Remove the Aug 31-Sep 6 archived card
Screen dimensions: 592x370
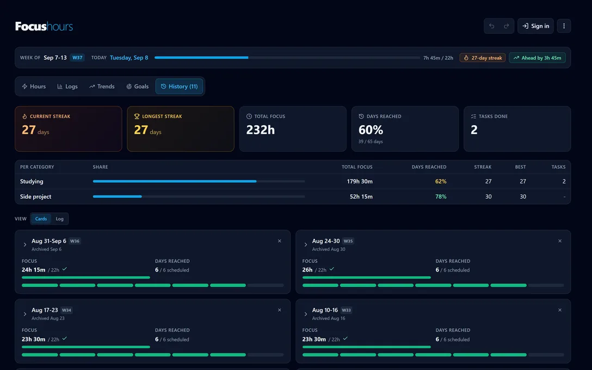[279, 241]
